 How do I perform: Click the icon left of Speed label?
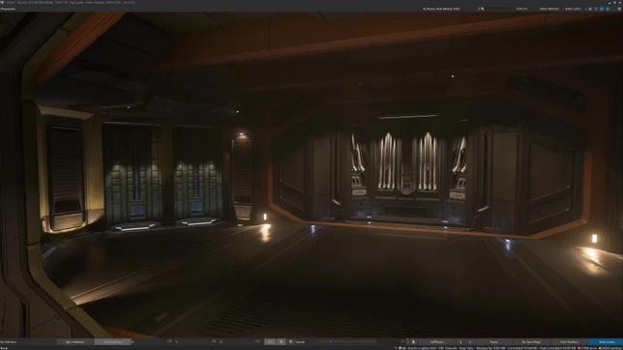tap(290, 341)
